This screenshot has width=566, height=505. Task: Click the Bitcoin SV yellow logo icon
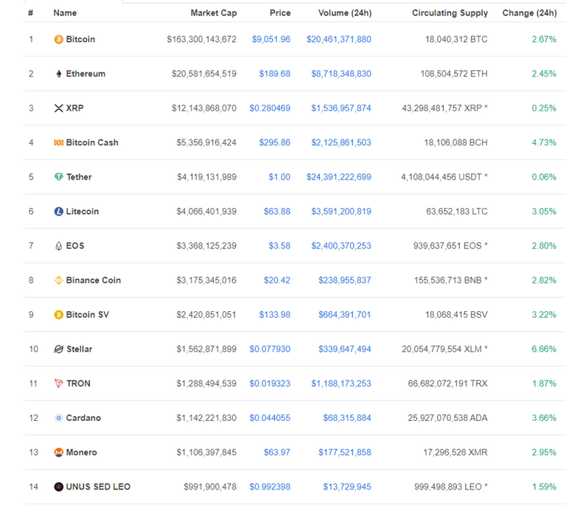[x=58, y=315]
